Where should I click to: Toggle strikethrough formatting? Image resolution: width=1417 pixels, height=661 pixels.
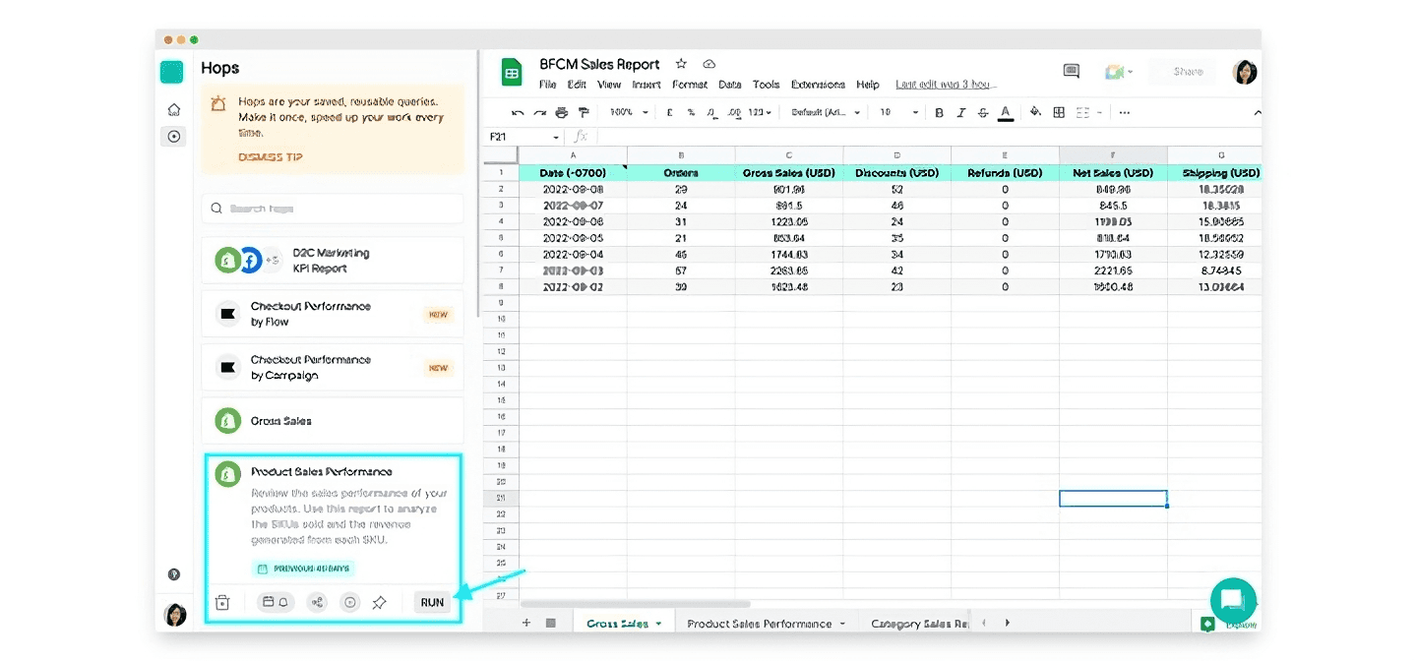tap(983, 113)
